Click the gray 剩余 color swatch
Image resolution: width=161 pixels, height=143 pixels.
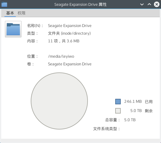[118, 111]
